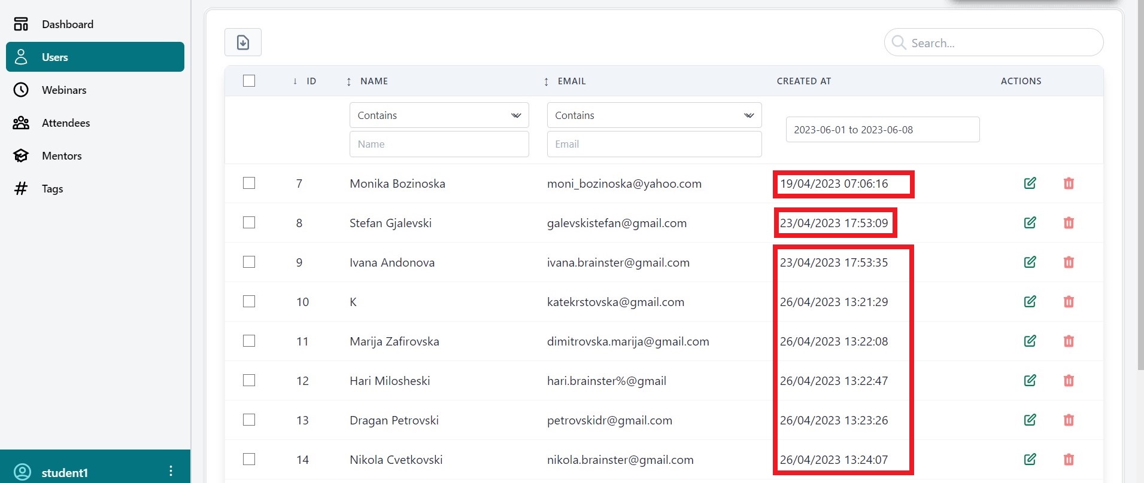Click edit icon for Ivana Andonova
Screen dimensions: 1144x483
(x=1030, y=262)
